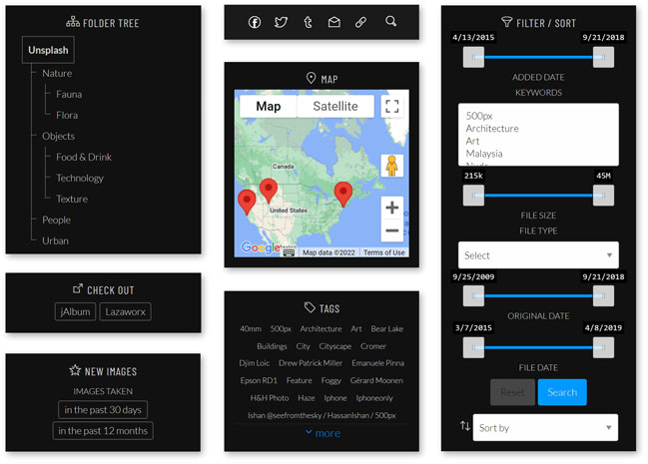Click the blue Search button

(x=562, y=392)
